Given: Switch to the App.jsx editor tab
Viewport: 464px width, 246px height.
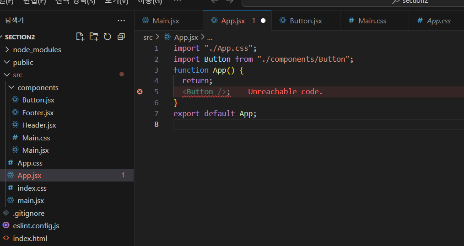Looking at the screenshot, I should point(237,21).
